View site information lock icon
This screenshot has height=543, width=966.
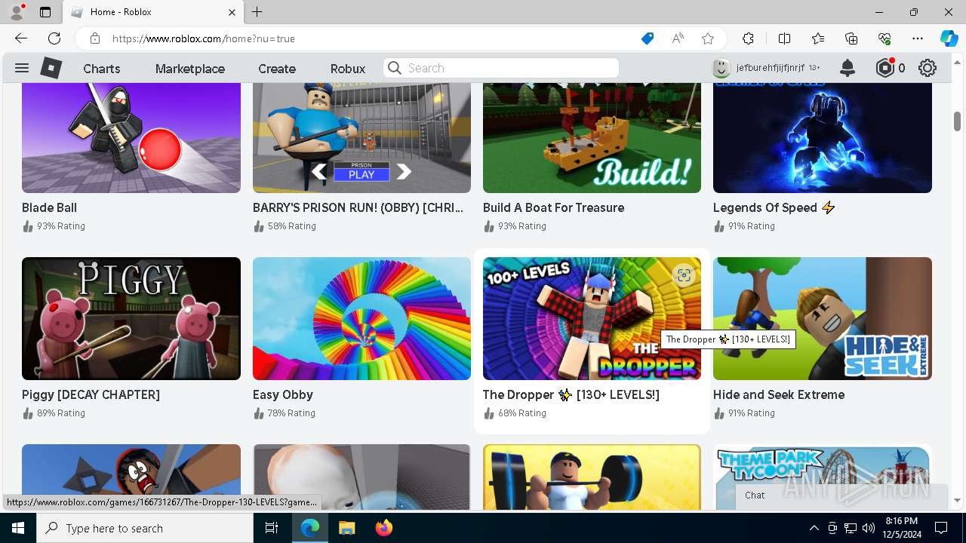94,38
